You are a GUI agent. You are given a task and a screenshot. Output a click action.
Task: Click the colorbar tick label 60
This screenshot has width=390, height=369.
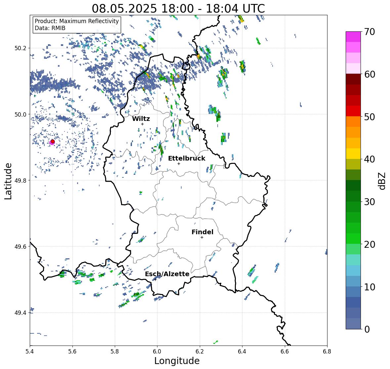[x=369, y=74]
